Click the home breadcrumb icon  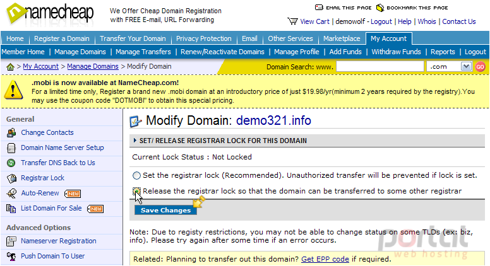click(10, 67)
